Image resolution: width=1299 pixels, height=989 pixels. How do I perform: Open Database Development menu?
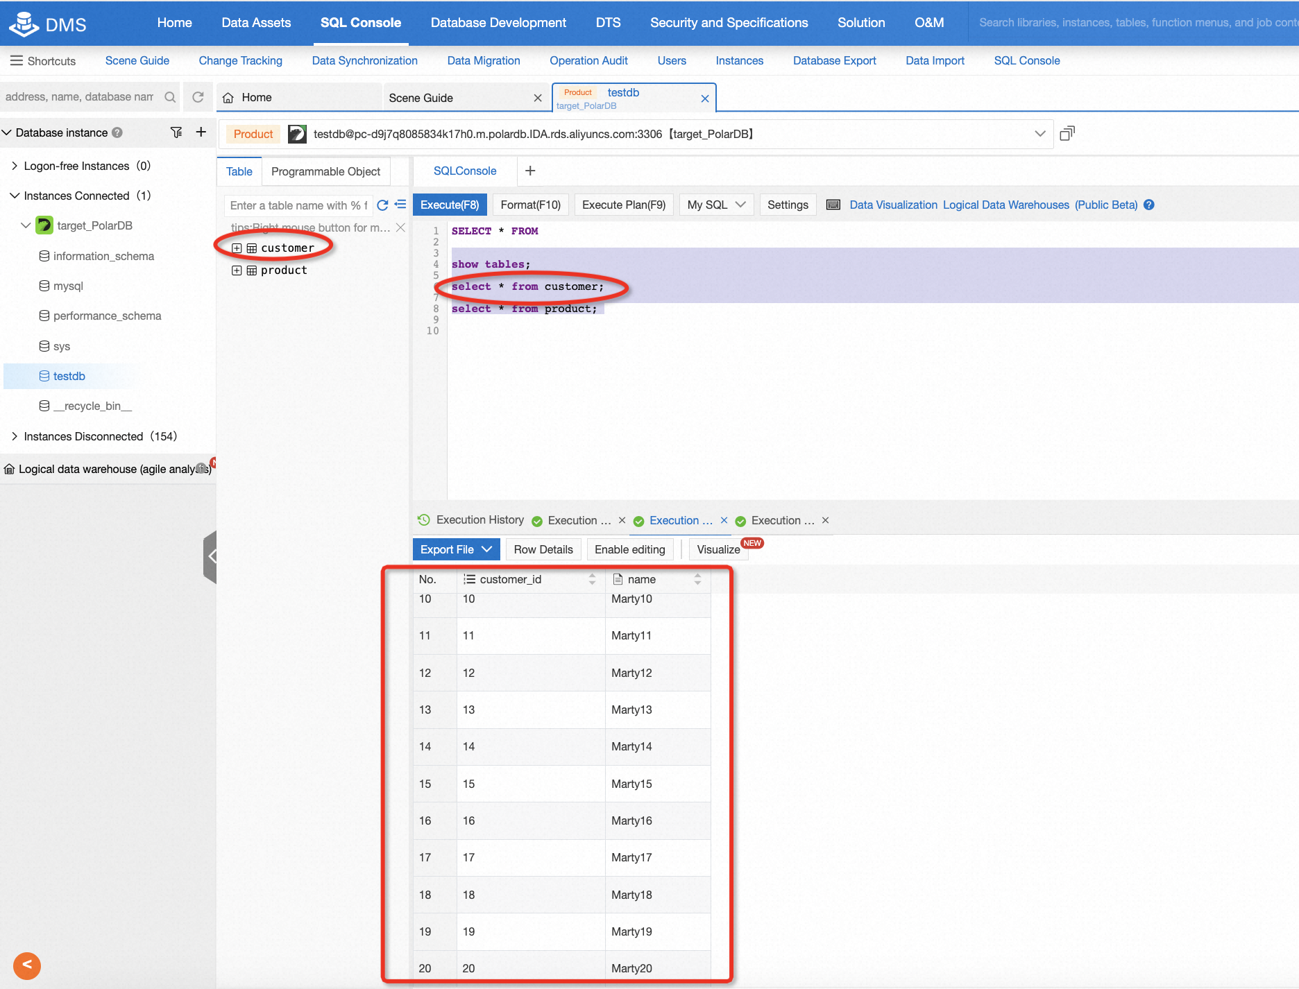498,23
